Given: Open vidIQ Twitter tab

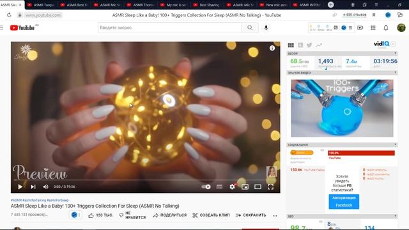Looking at the screenshot, I should pyautogui.click(x=309, y=45).
